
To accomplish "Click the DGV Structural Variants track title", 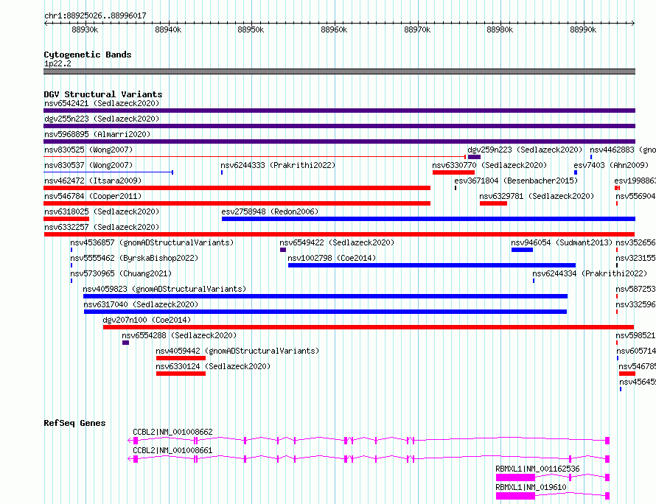I will point(103,94).
